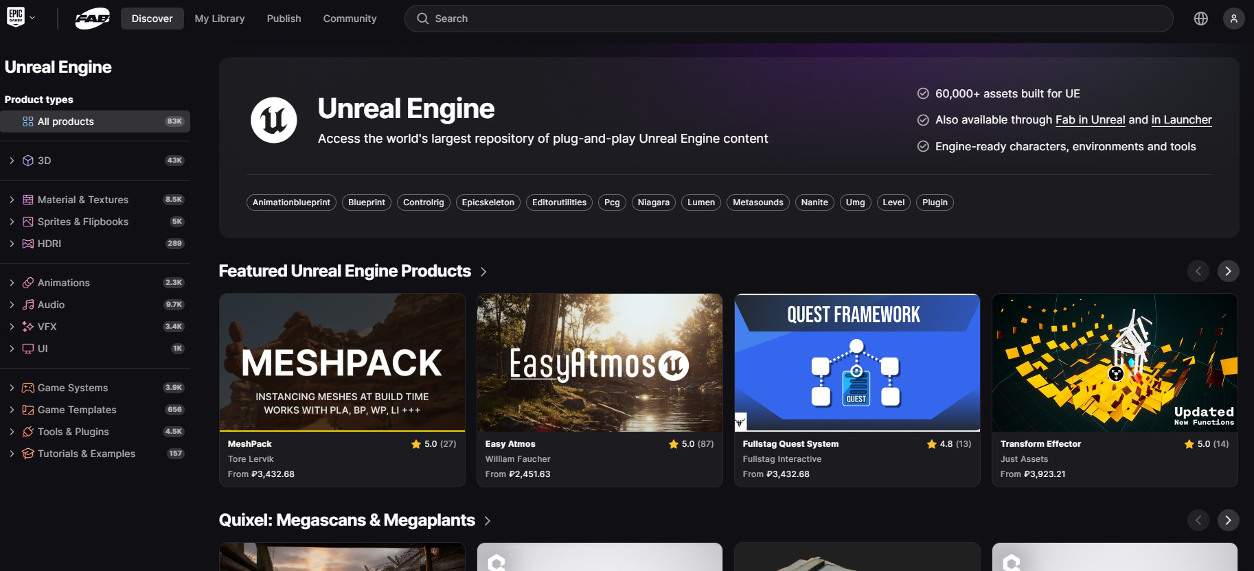The height and width of the screenshot is (571, 1254).
Task: Expand the Audio category
Action: 12,305
